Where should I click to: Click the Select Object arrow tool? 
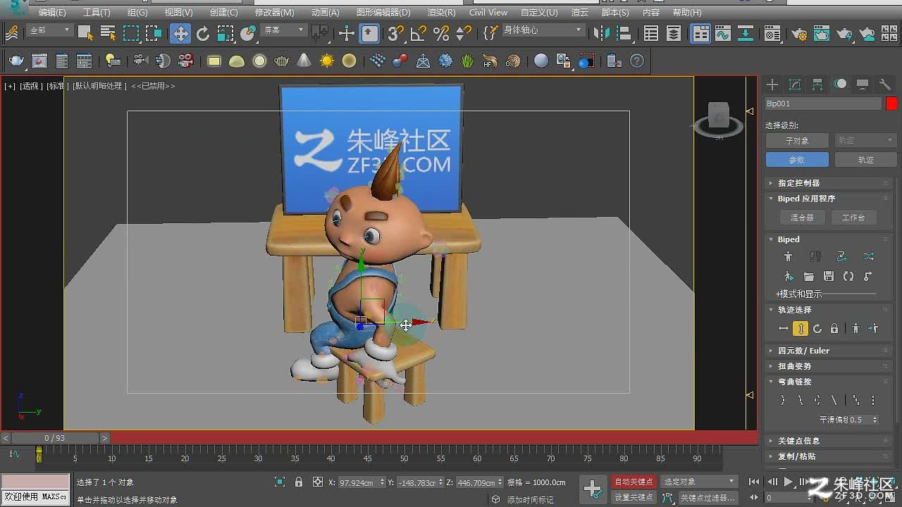pyautogui.click(x=86, y=33)
